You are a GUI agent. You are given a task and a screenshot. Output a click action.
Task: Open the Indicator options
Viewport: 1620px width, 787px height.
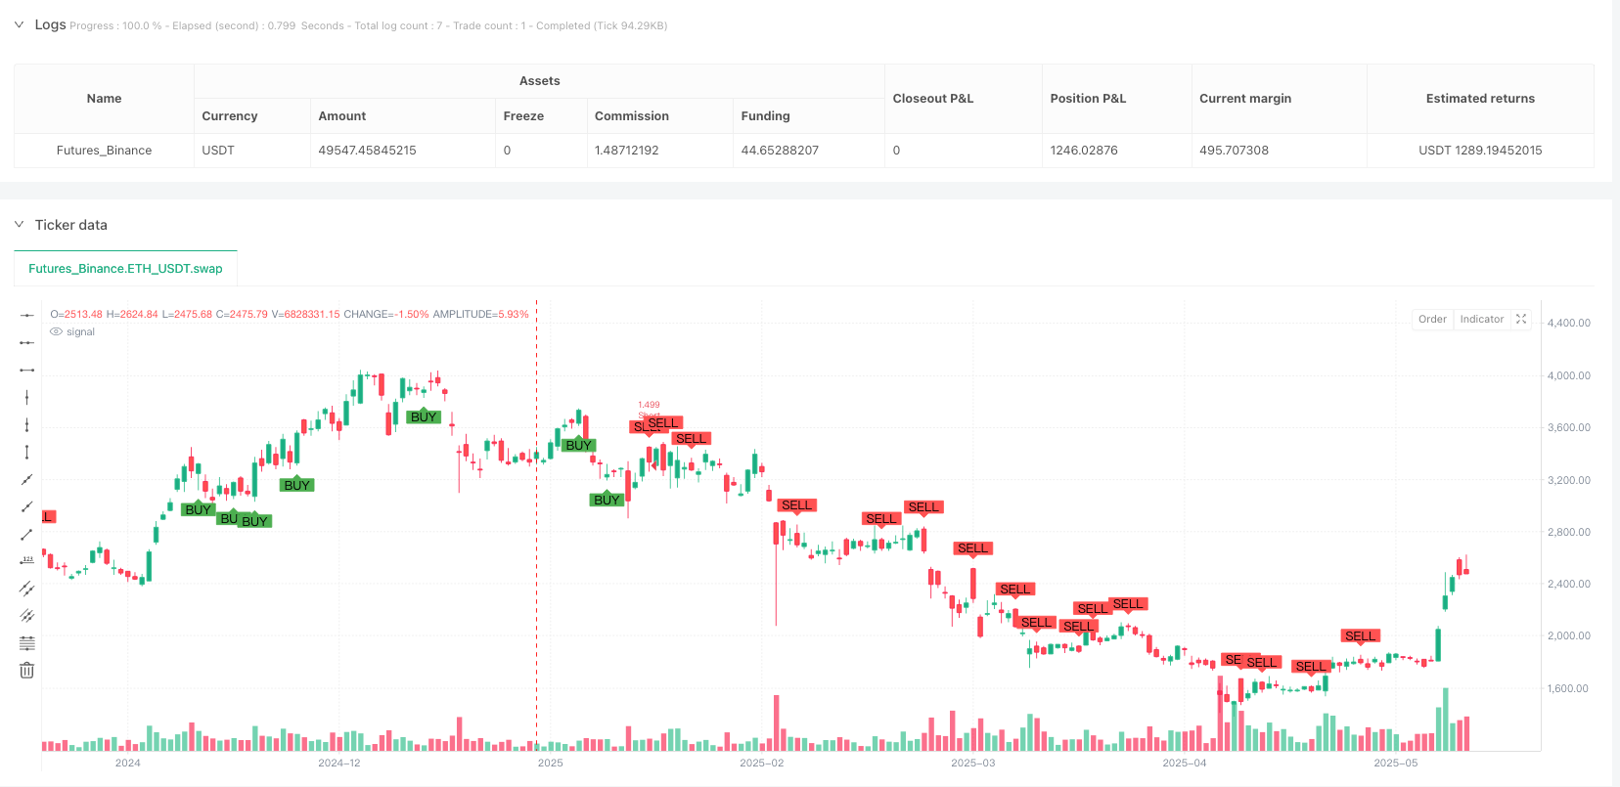point(1481,319)
